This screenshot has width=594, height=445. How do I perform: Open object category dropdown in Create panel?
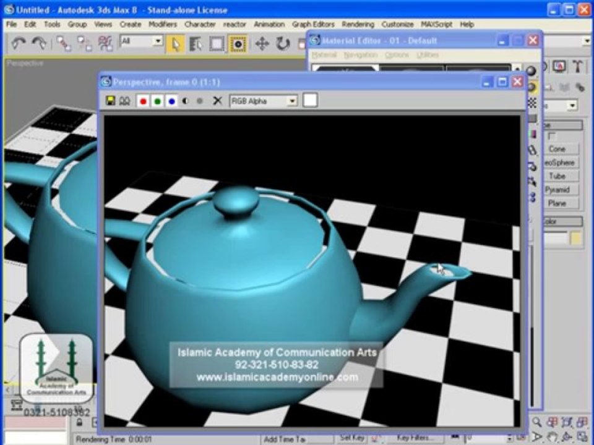[x=562, y=105]
